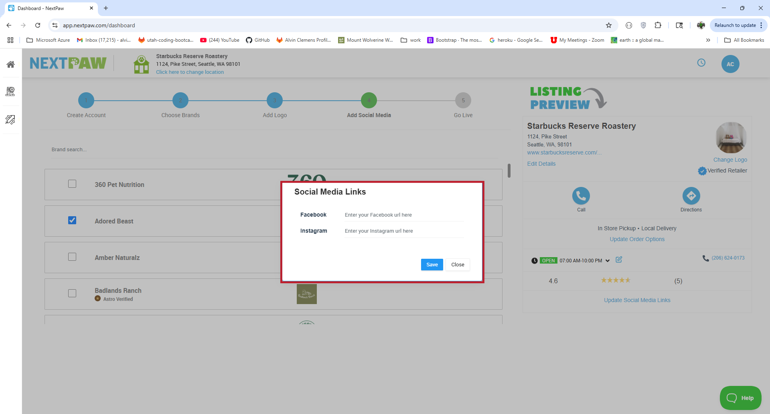
Task: Open the All Bookmarks folder
Action: click(744, 40)
